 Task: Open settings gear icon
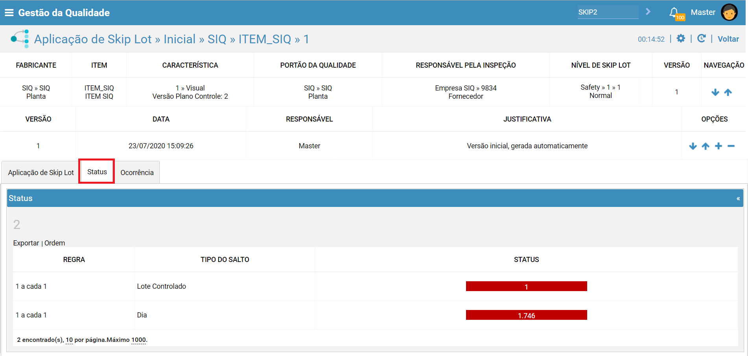tap(681, 38)
